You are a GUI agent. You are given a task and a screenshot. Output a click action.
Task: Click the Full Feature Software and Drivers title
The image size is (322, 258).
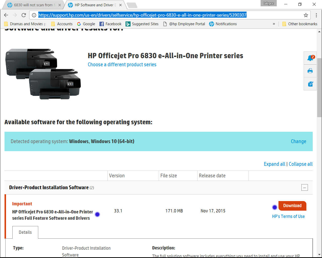(53, 215)
